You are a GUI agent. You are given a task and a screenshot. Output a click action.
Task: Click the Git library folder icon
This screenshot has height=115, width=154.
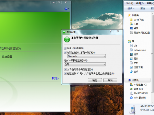coord(131,46)
